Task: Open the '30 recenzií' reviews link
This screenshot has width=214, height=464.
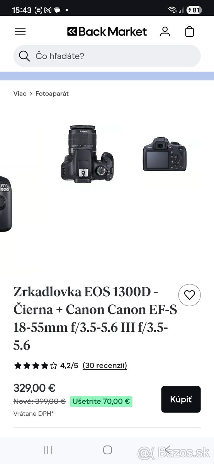Action: point(105,365)
